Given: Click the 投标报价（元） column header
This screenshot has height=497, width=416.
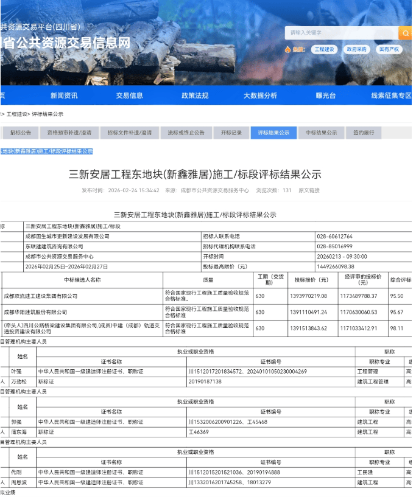Looking at the screenshot, I should click(x=312, y=280).
